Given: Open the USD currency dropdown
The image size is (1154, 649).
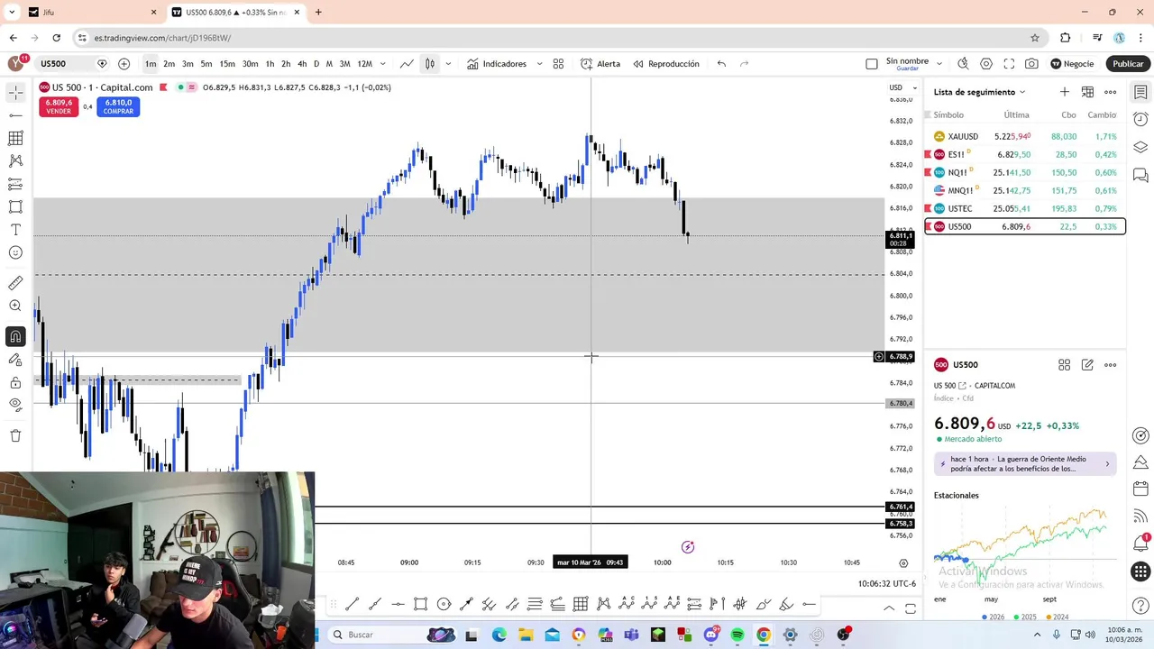Looking at the screenshot, I should click(902, 87).
